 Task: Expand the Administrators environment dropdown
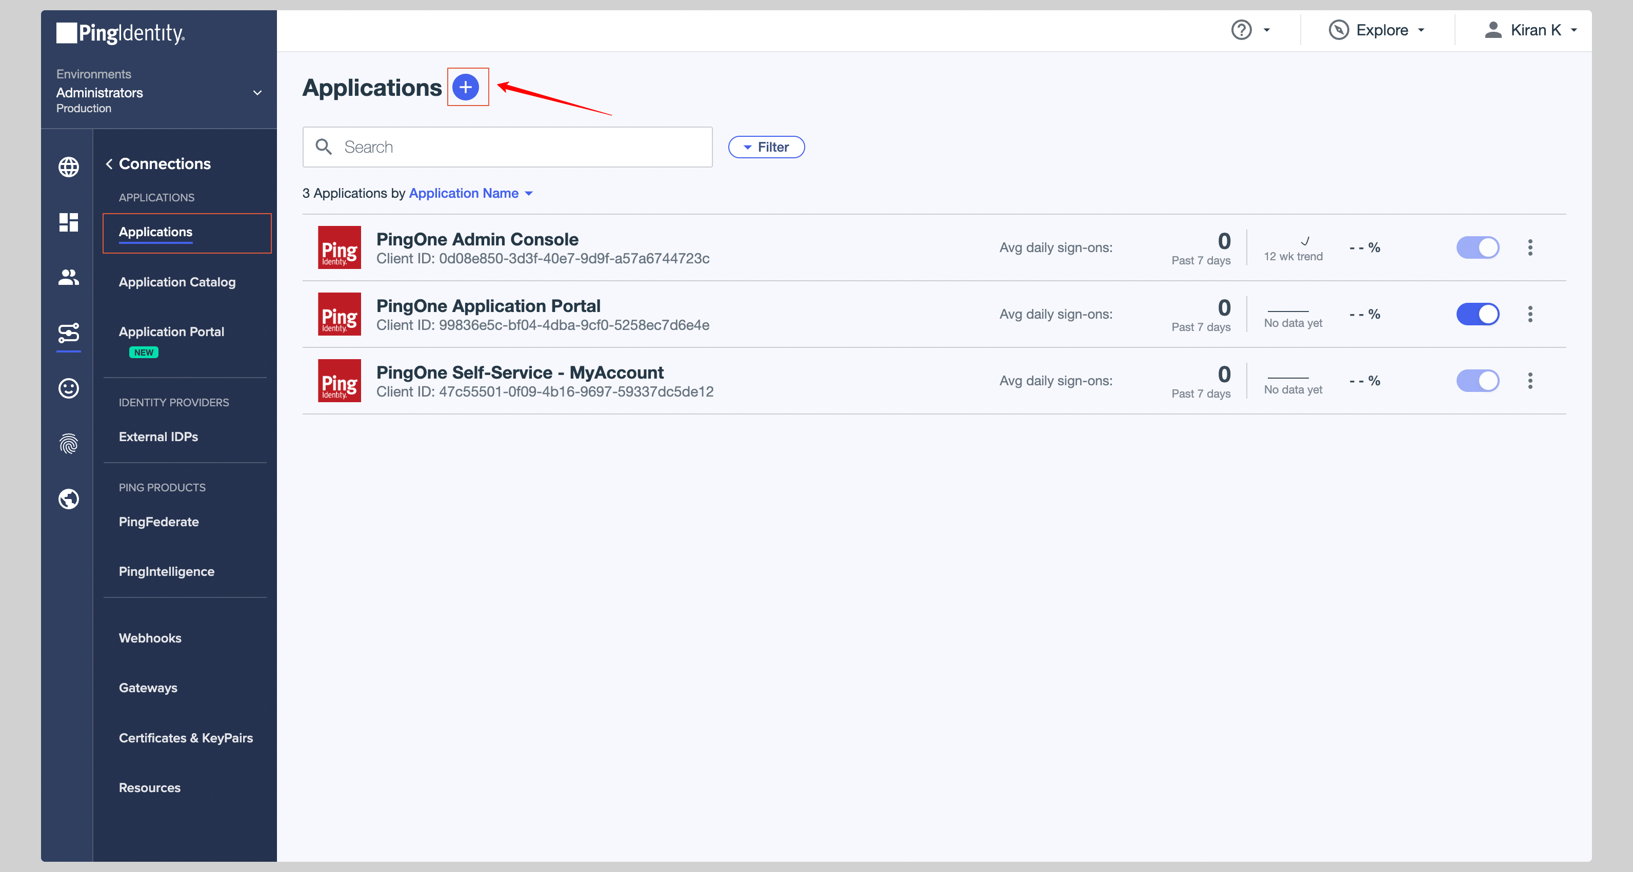coord(257,92)
